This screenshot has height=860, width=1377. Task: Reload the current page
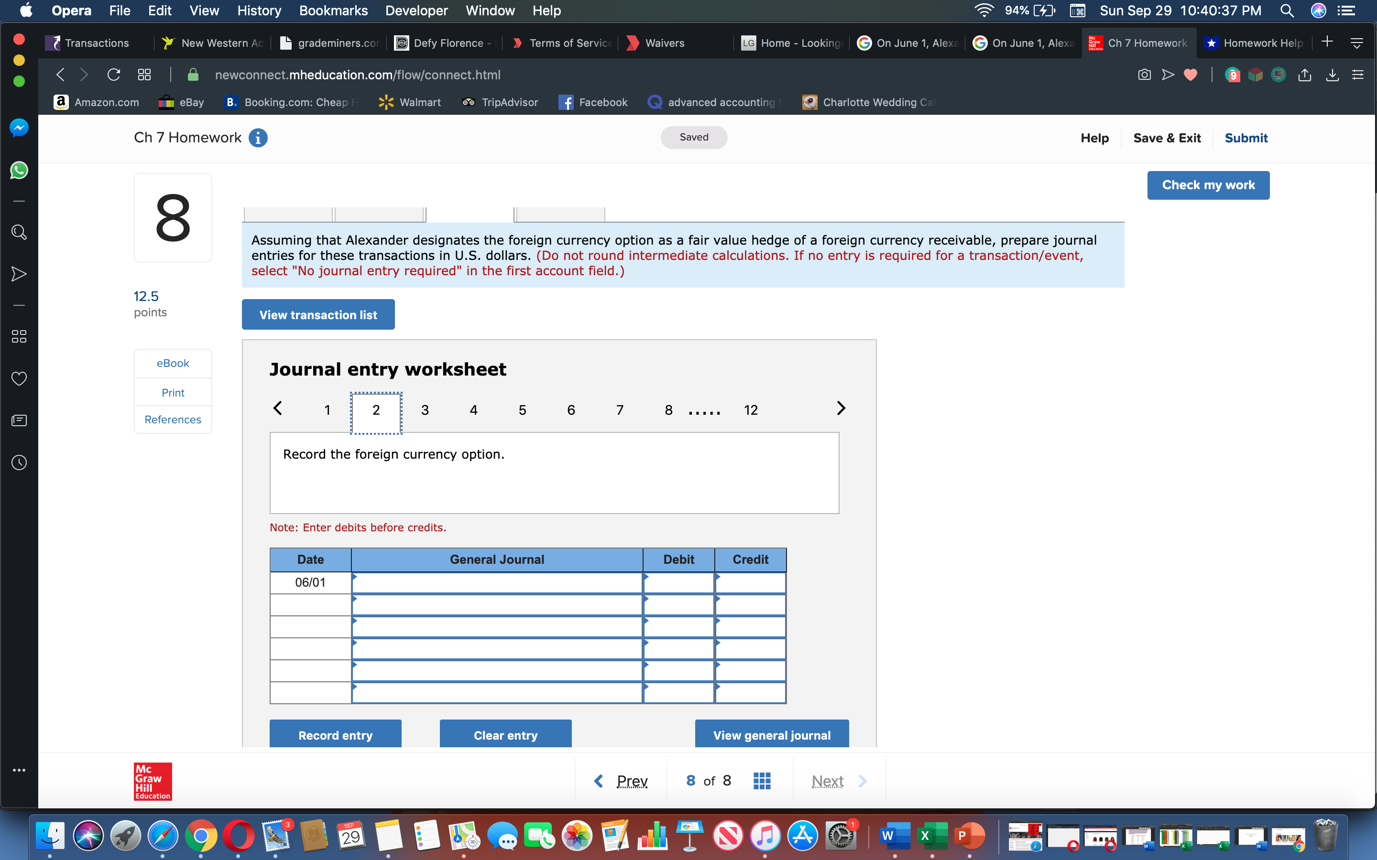pos(114,75)
